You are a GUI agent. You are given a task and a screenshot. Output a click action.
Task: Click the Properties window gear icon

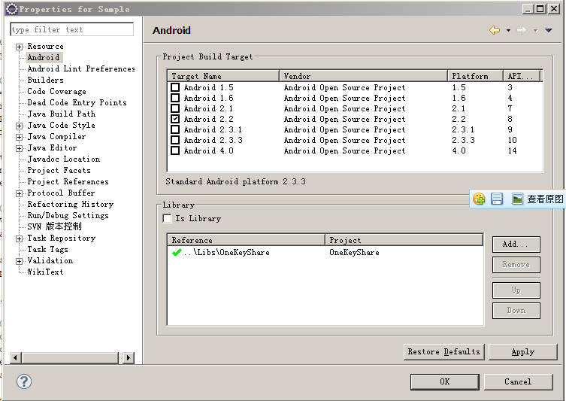[11, 9]
